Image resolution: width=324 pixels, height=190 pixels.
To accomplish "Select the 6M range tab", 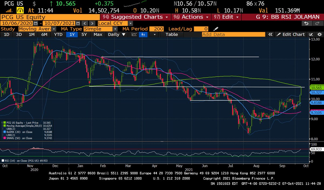I will tap(44, 34).
